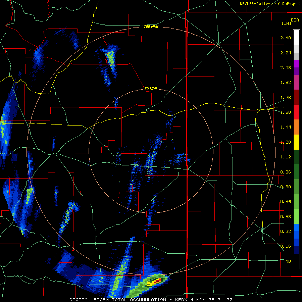Click the light blue 0.32 legend swatch

(x=296, y=228)
